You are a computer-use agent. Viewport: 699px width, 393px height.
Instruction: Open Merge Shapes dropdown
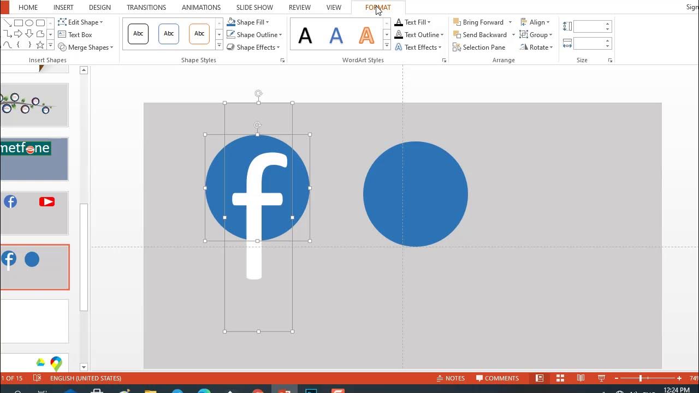86,47
